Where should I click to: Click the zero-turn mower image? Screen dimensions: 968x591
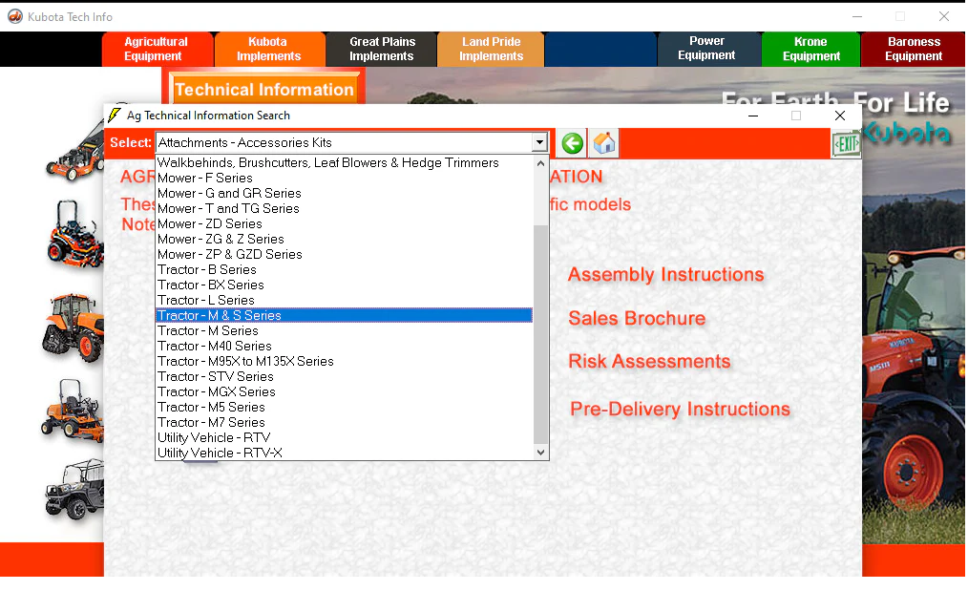pyautogui.click(x=73, y=411)
